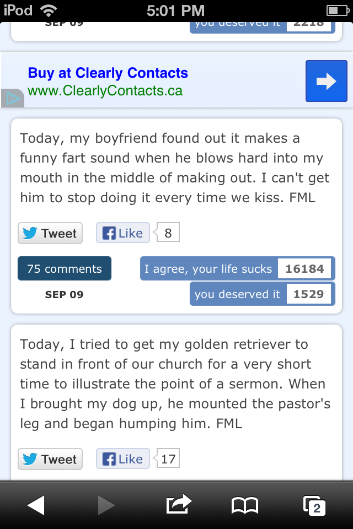This screenshot has width=353, height=529.
Task: Toggle Like on the golden retriever FML post
Action: [x=122, y=458]
